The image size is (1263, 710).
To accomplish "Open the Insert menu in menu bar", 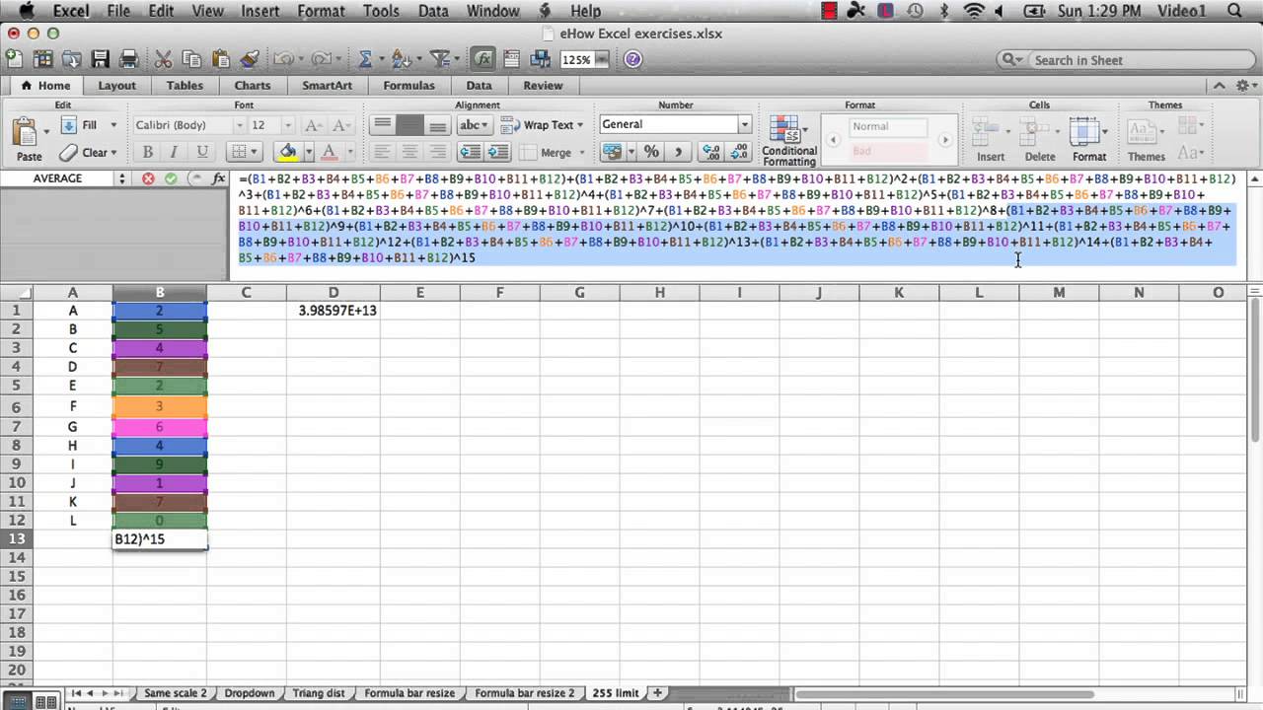I will (260, 12).
